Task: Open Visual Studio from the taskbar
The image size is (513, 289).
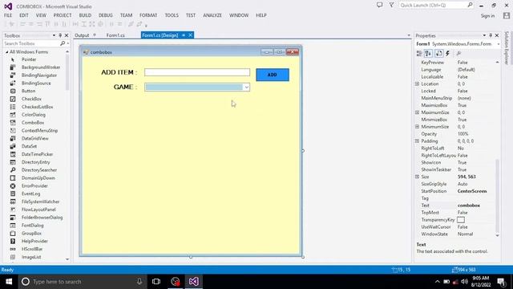Action: pyautogui.click(x=193, y=282)
